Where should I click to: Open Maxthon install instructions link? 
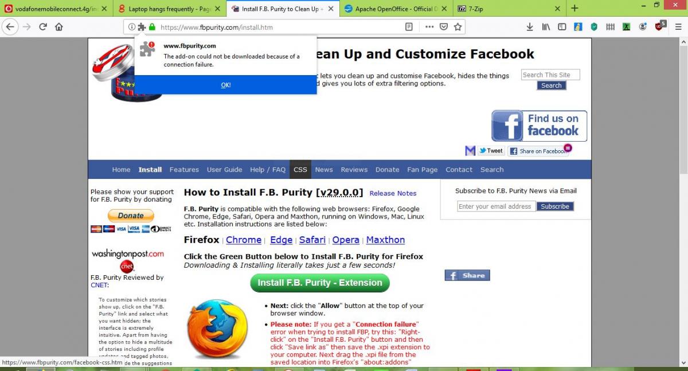tap(385, 240)
